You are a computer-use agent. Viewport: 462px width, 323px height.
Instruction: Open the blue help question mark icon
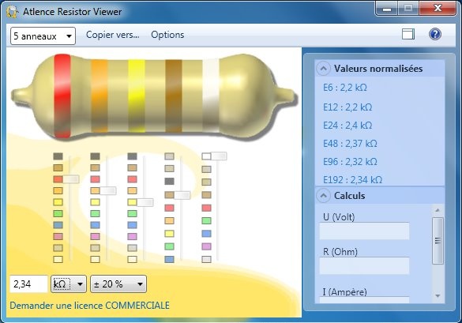(435, 34)
